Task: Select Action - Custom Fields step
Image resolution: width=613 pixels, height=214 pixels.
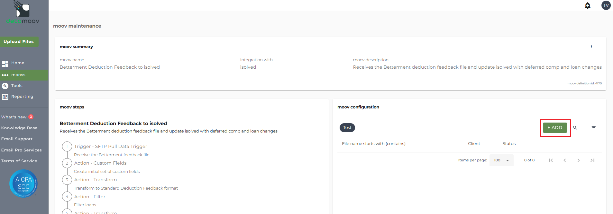Action: (100, 163)
